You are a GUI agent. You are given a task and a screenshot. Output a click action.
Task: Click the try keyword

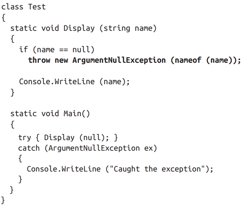coord(24,137)
